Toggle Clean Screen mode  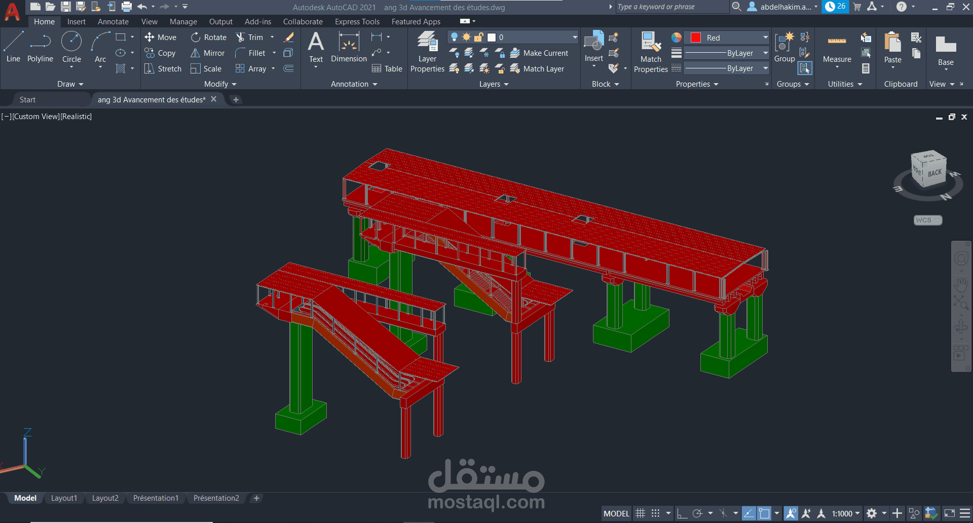pyautogui.click(x=950, y=513)
